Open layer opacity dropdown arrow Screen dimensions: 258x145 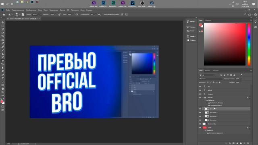tap(241, 79)
